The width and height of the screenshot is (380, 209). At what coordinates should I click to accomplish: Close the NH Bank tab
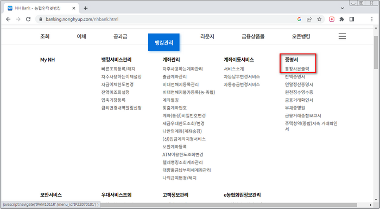click(74, 8)
